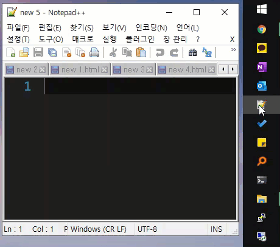Open Outlook from the taskbar
This screenshot has width=280, height=247.
click(262, 86)
